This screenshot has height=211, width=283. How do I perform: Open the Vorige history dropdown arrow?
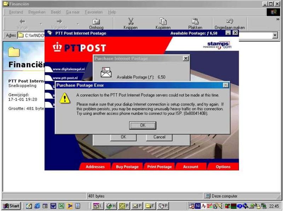point(41,24)
